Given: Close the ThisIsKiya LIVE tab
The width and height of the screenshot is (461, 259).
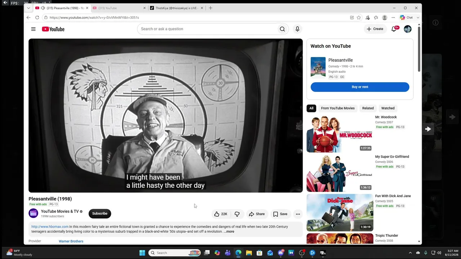Looking at the screenshot, I should pos(202,8).
